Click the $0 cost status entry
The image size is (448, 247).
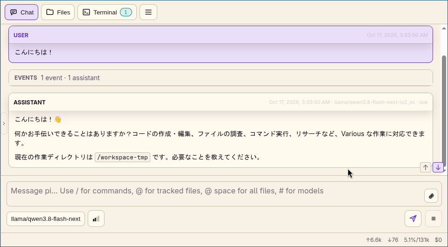point(438,240)
